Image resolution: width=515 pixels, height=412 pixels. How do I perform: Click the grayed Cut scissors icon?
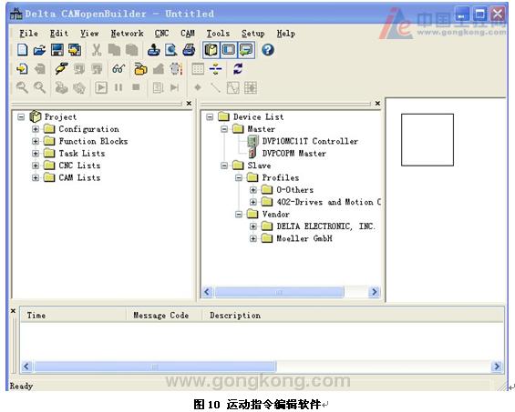(x=97, y=50)
